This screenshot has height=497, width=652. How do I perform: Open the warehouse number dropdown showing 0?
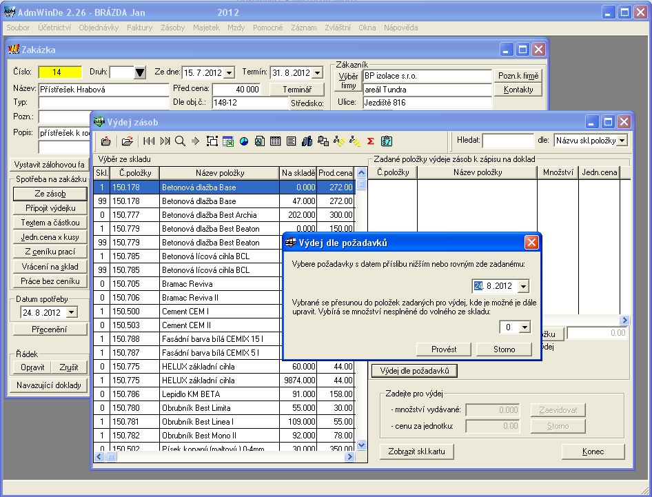(x=524, y=327)
